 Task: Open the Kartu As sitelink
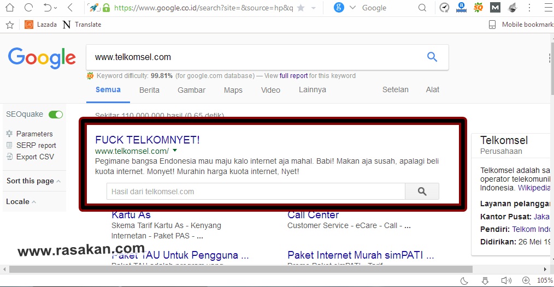pos(131,214)
